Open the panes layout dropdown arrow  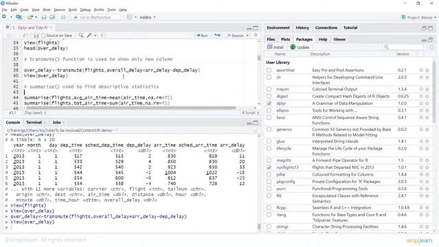[x=136, y=17]
